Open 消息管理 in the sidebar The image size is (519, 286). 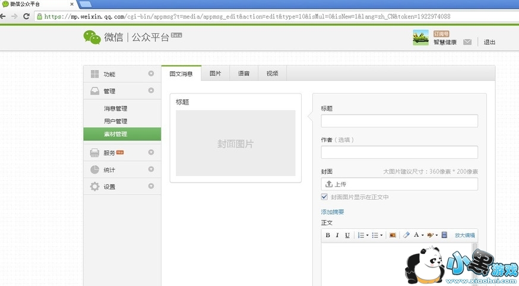(116, 108)
